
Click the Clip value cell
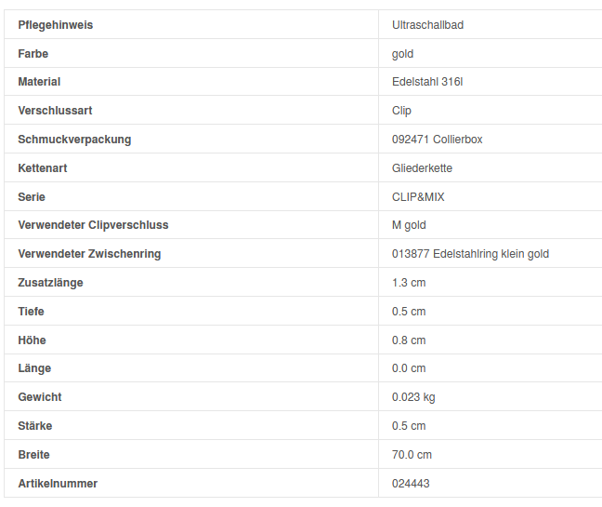401,111
